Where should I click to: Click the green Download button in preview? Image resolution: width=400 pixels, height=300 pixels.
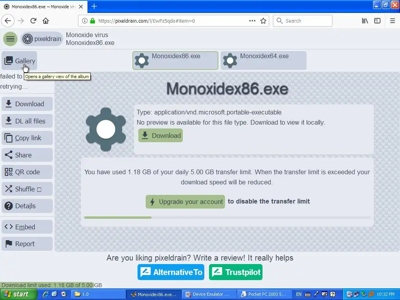click(161, 136)
